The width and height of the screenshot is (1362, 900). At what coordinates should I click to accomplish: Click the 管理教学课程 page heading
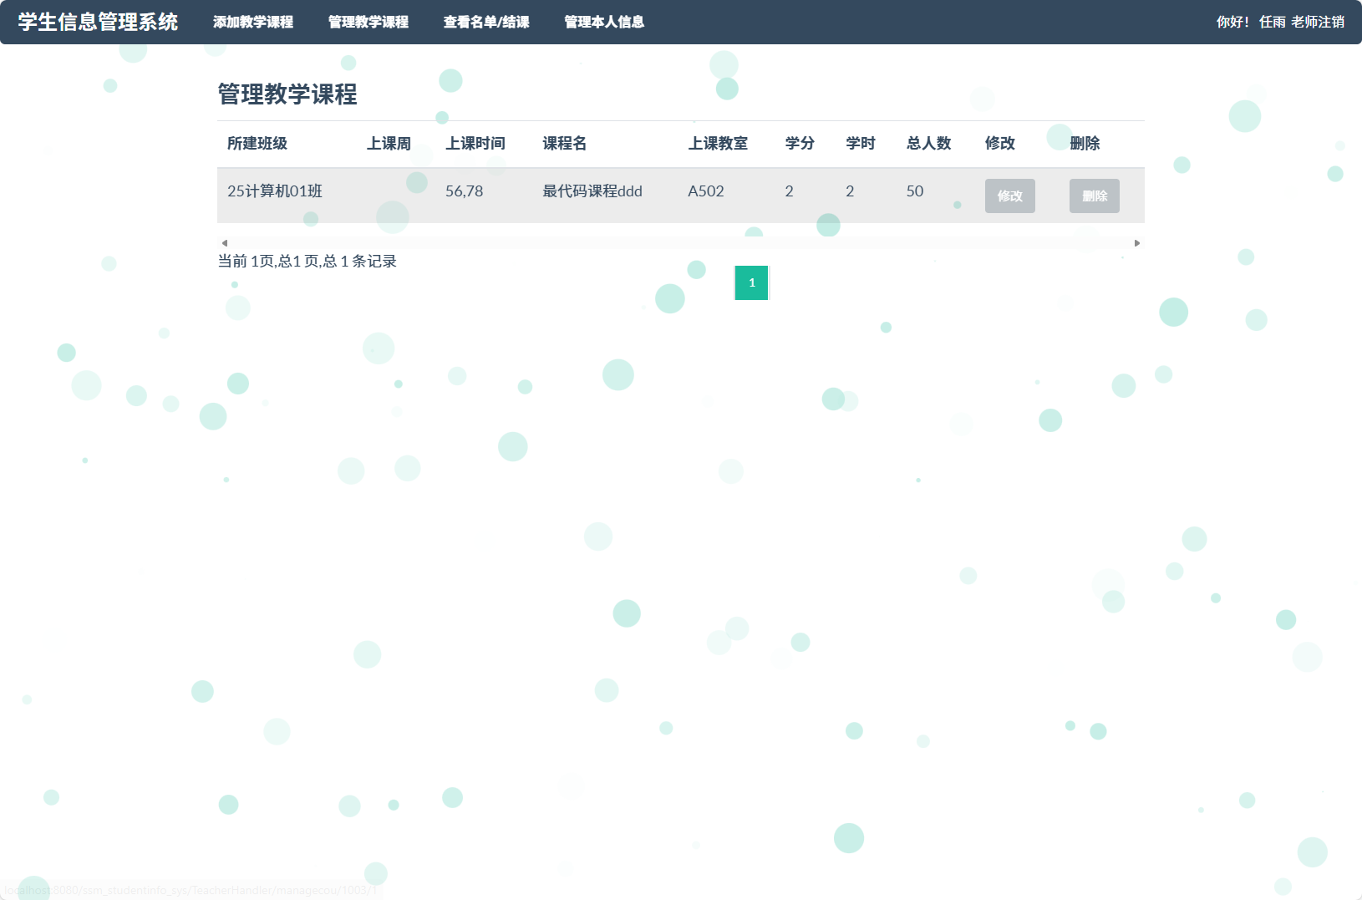click(x=287, y=94)
